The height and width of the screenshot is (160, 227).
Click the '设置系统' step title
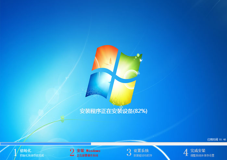141,151
